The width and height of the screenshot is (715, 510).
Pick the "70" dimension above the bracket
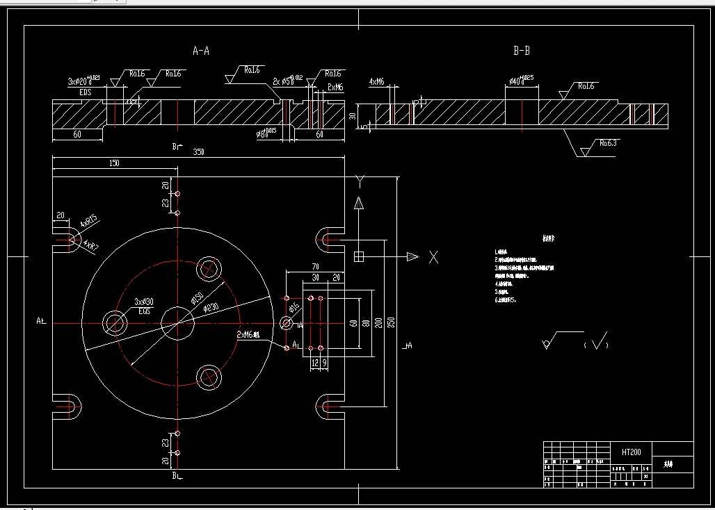pyautogui.click(x=315, y=267)
